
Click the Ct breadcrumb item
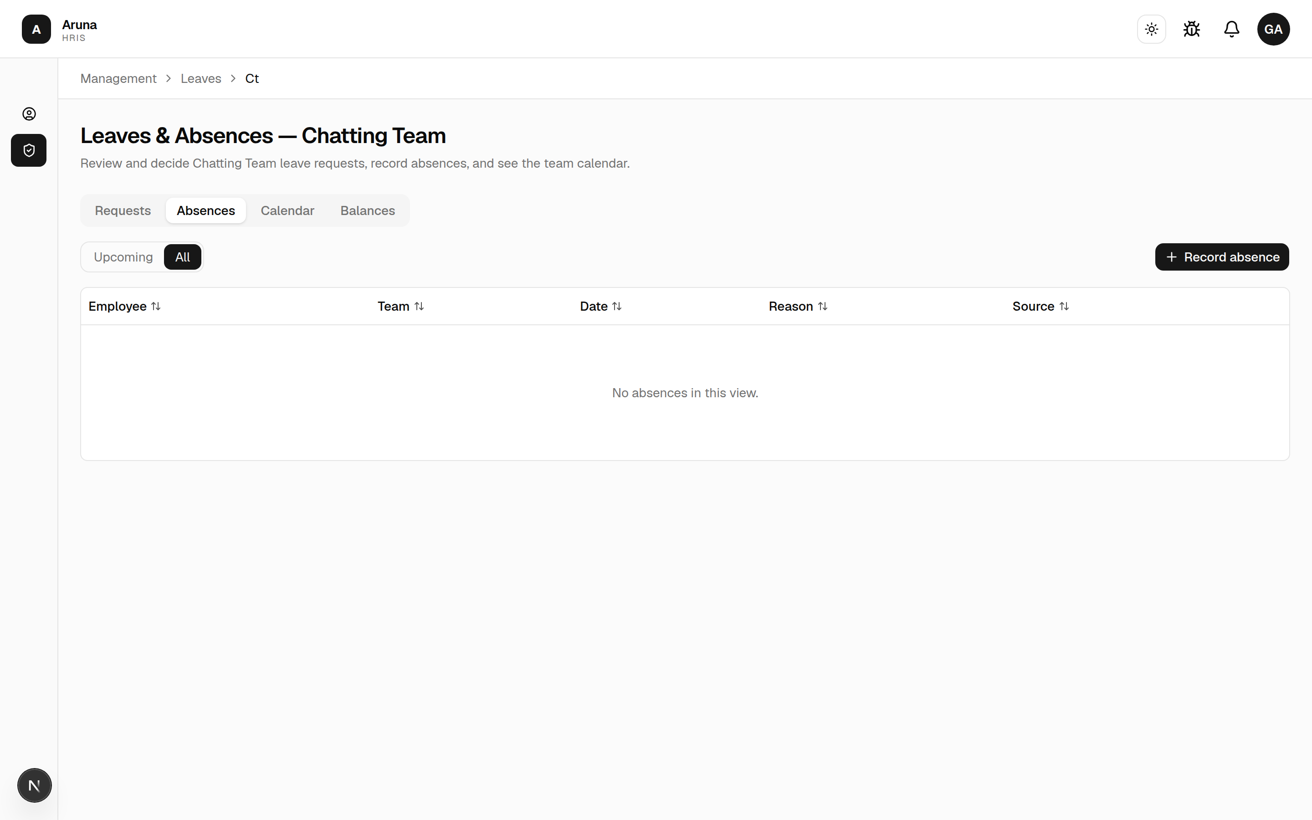tap(252, 79)
